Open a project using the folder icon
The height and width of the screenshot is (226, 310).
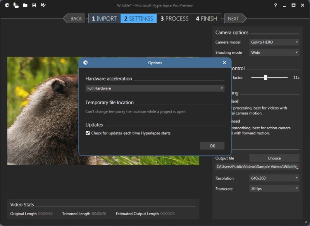point(25,5)
